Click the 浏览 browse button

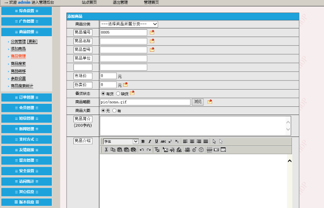click(x=197, y=102)
